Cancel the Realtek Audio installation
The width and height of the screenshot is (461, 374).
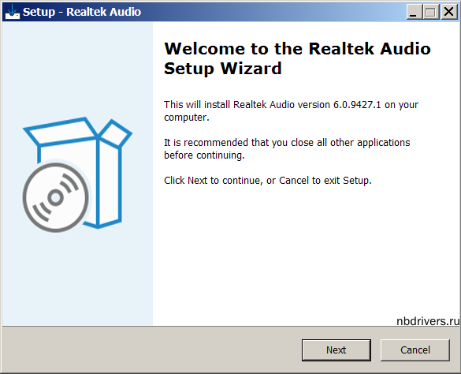[415, 350]
